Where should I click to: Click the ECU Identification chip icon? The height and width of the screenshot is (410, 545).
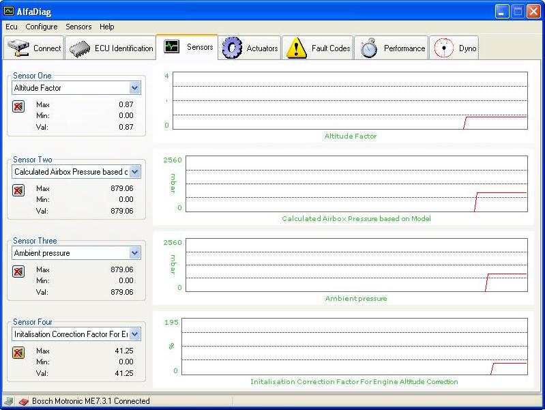(79, 48)
